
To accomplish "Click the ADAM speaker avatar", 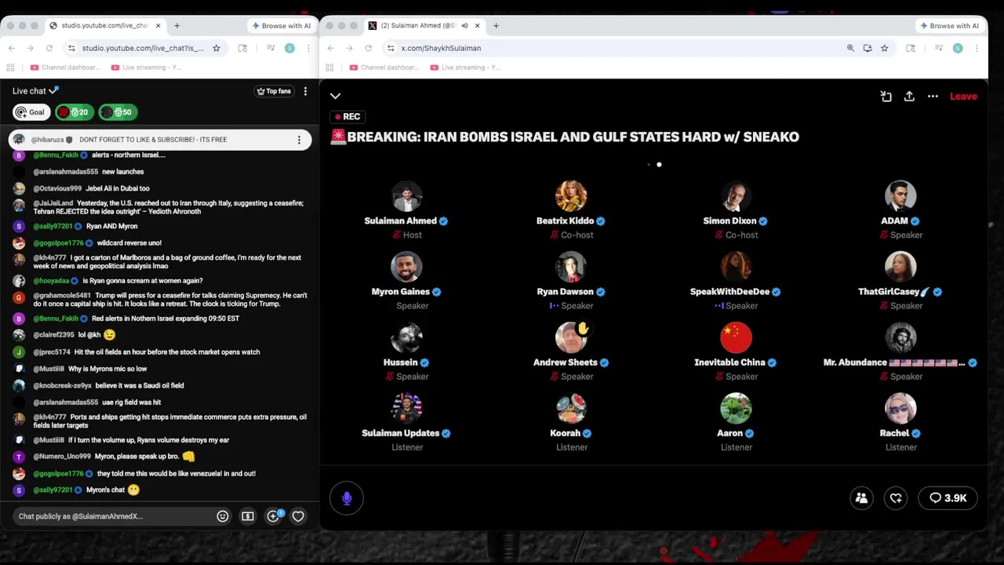I will coord(900,196).
